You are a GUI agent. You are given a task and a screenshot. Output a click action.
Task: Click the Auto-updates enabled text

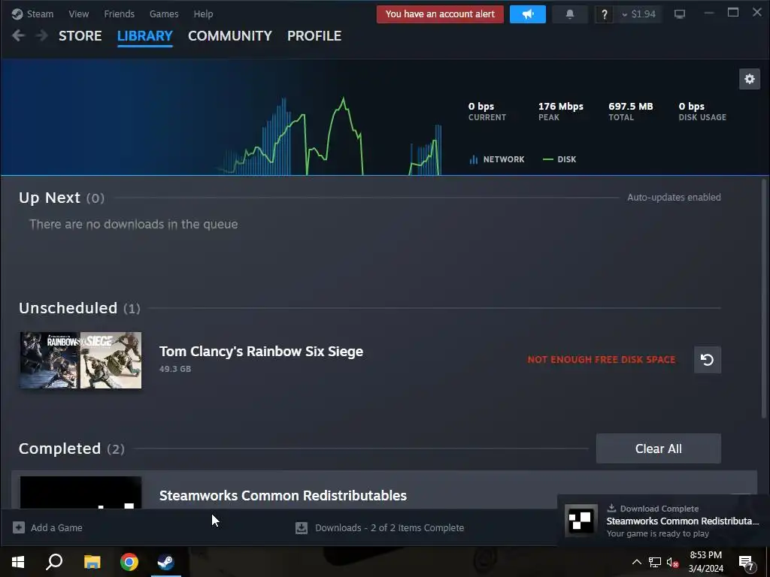[674, 198]
